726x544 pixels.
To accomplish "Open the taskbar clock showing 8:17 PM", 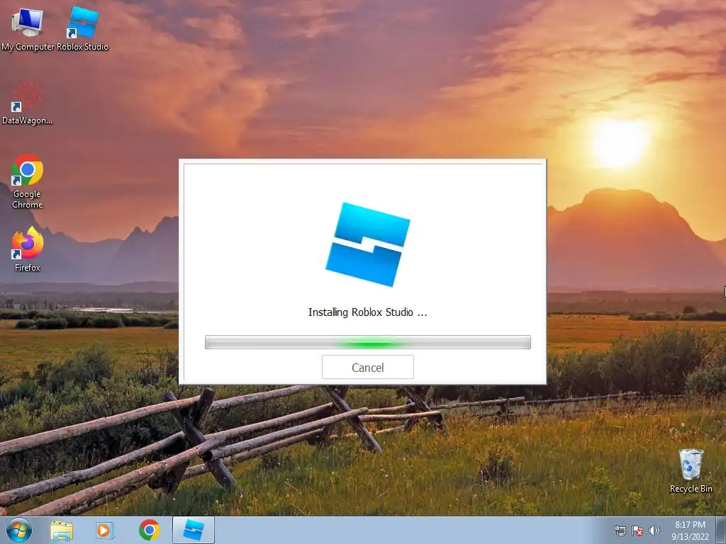I will tap(690, 531).
